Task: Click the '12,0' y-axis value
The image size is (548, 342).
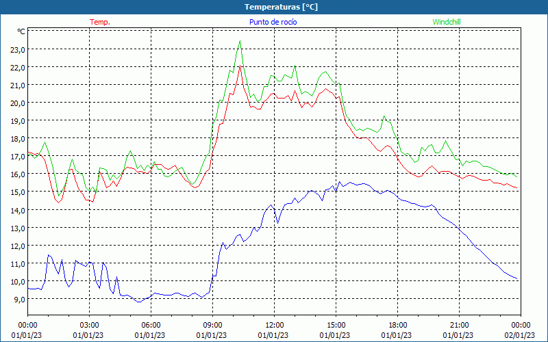Action: click(x=18, y=246)
